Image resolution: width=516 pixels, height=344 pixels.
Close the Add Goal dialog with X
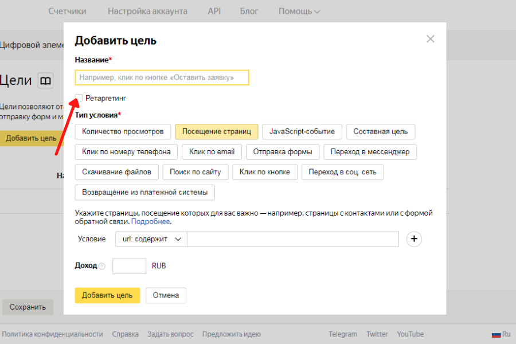[430, 39]
